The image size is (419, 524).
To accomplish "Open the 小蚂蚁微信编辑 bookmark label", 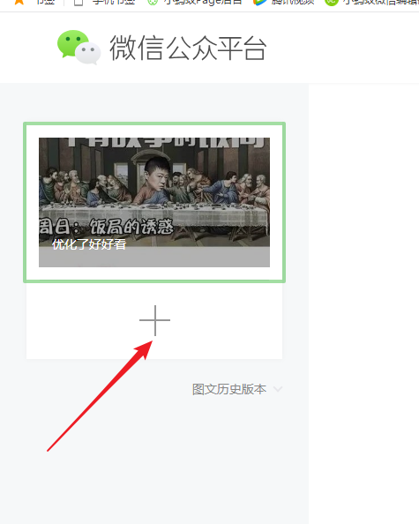I will pos(380,2).
